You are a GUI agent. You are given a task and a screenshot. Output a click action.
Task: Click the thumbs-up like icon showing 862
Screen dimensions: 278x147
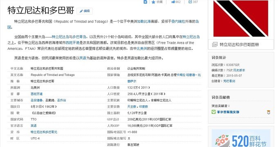[x=173, y=2]
